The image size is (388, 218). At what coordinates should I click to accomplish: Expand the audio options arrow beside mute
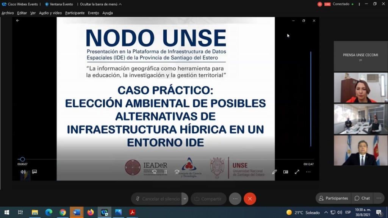(x=185, y=199)
